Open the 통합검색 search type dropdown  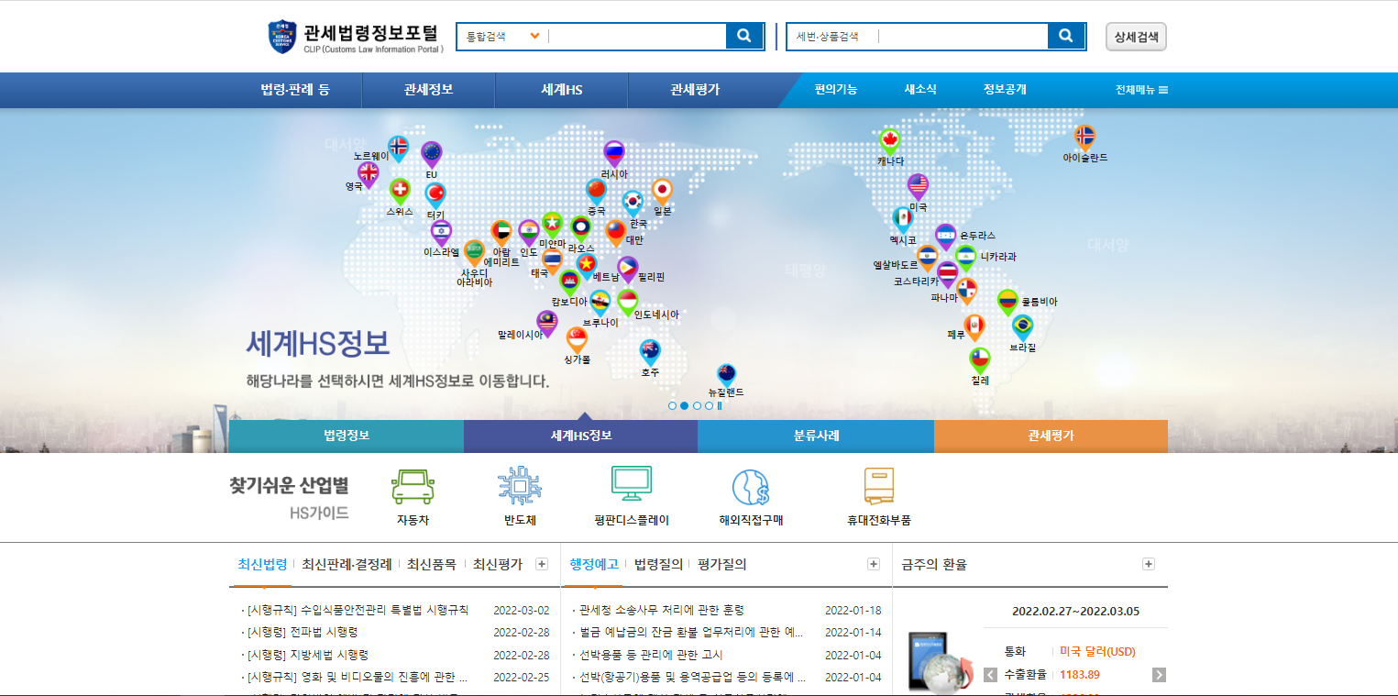pos(503,37)
